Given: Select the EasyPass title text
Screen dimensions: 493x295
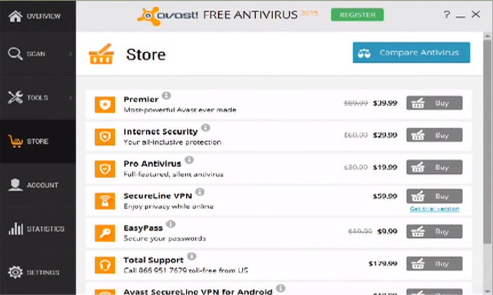Looking at the screenshot, I should coord(143,228).
